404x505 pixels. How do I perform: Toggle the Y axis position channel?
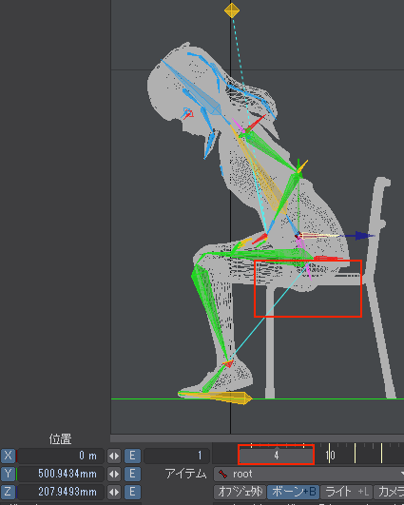coord(8,474)
